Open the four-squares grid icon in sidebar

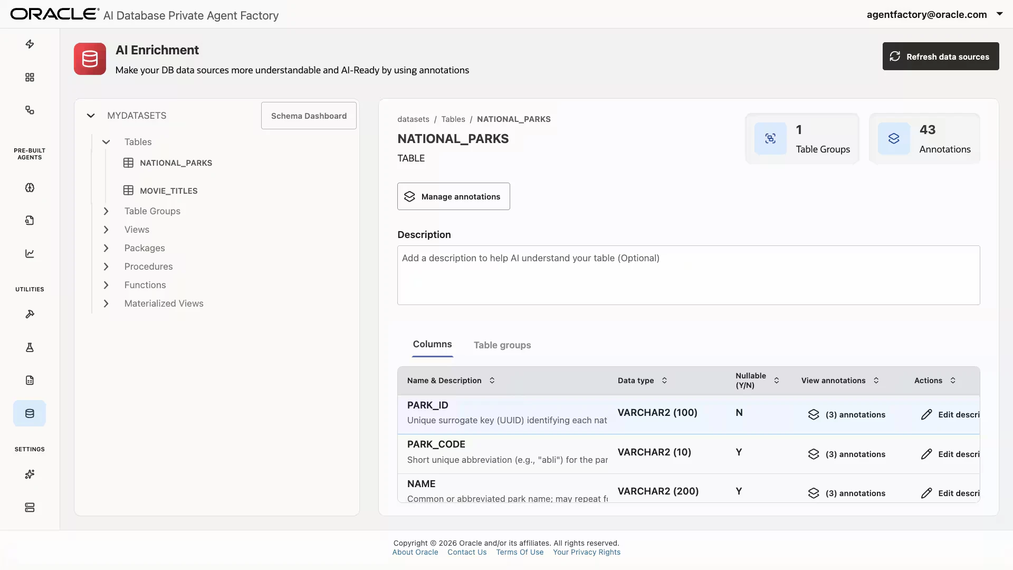click(x=30, y=78)
